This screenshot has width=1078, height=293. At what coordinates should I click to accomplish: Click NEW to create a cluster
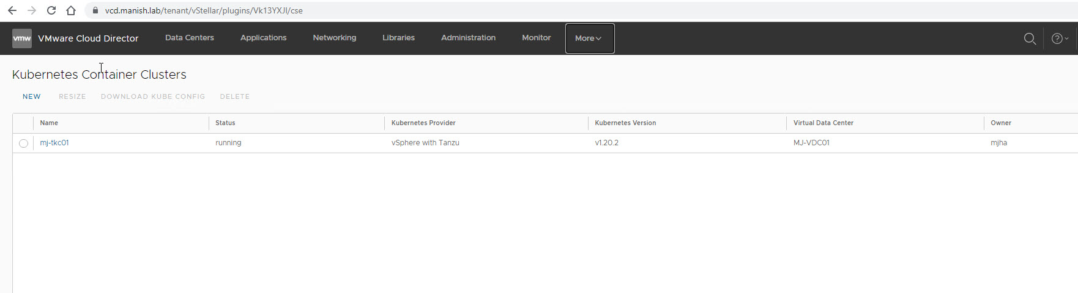(x=32, y=96)
